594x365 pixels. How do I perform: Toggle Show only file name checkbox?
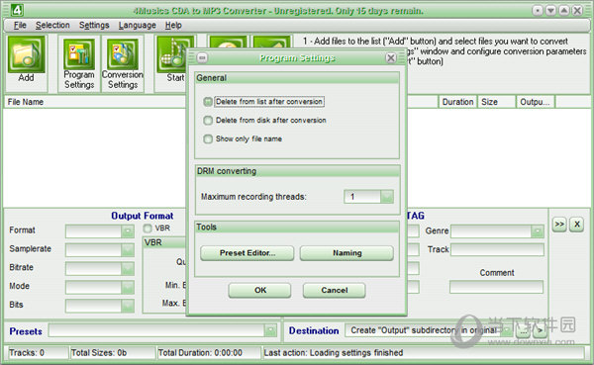coord(208,138)
